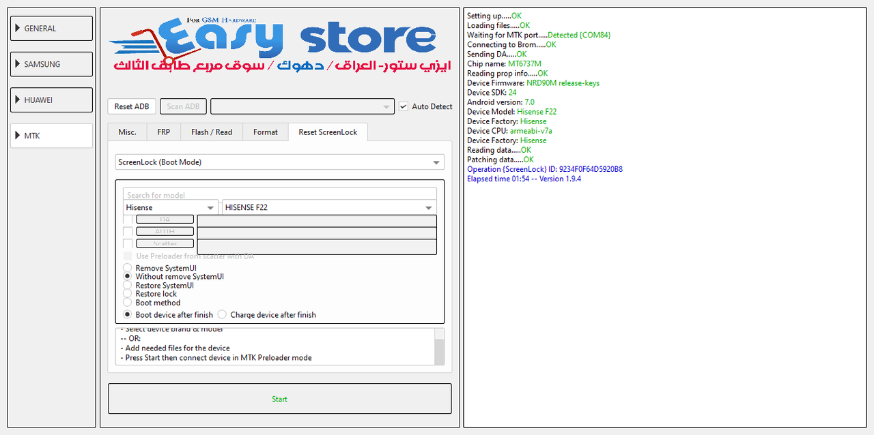Click the AUTH file browse button
Screen dimensions: 874x435
165,232
